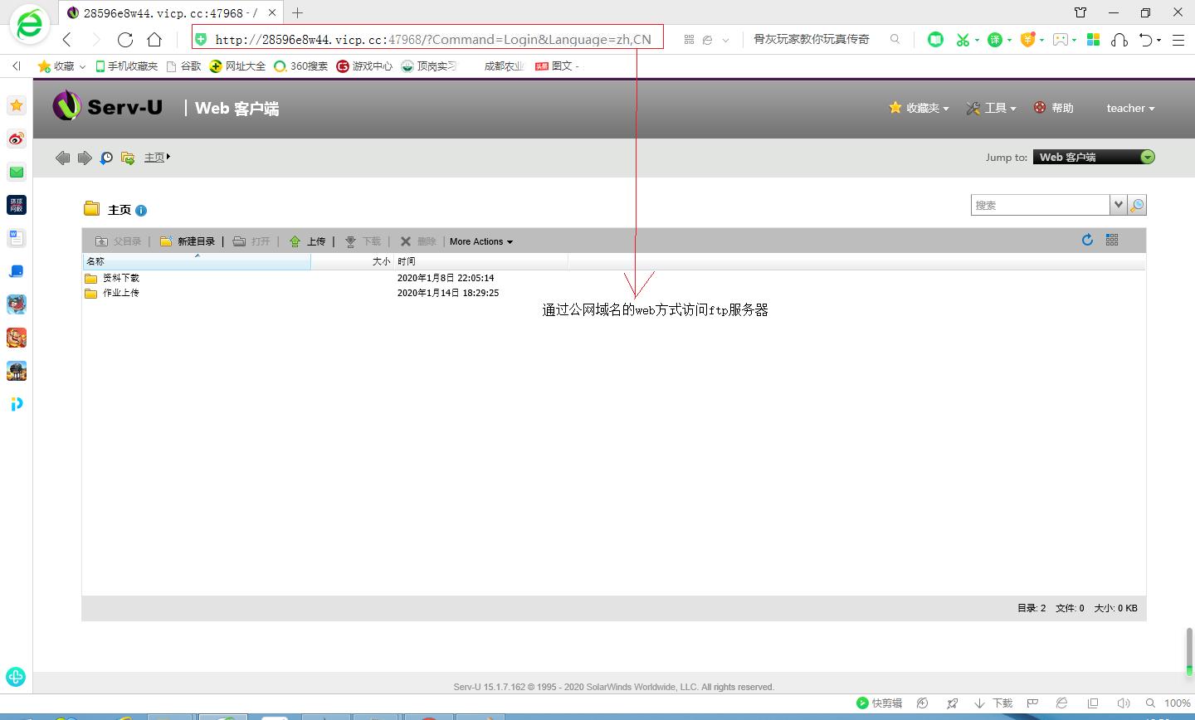Open the 谷歌 bookmark
Viewport: 1195px width, 720px height.
[183, 66]
